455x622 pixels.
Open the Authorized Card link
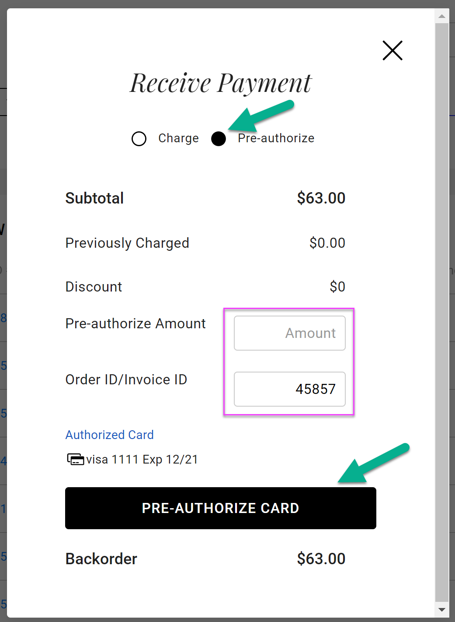[x=109, y=435]
